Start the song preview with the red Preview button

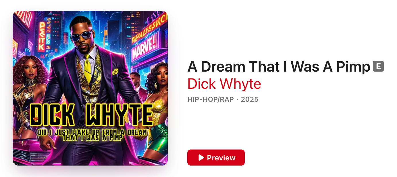point(216,158)
